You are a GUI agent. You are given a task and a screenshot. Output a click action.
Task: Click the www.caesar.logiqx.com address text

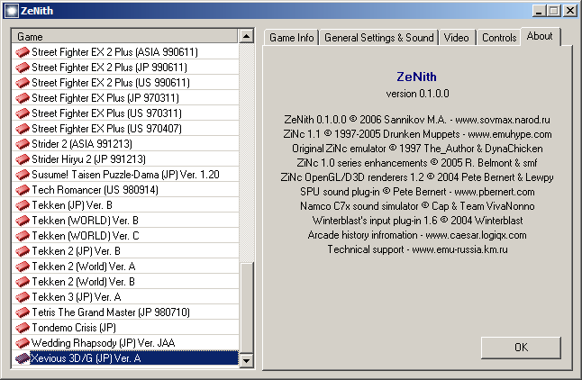[476, 235]
